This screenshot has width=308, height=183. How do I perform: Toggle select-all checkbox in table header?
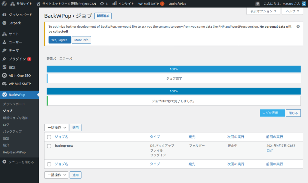pyautogui.click(x=49, y=137)
